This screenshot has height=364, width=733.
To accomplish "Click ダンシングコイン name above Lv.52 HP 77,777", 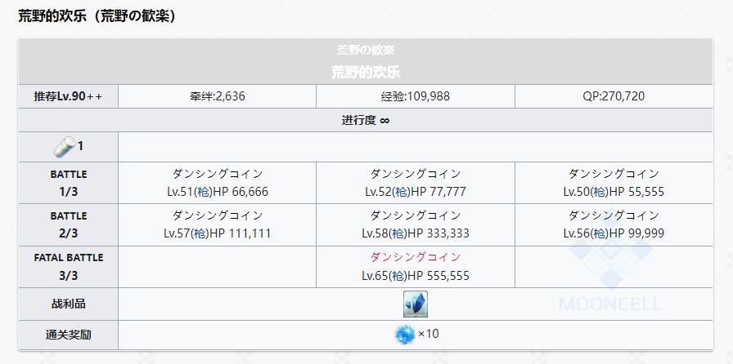I will coord(415,173).
